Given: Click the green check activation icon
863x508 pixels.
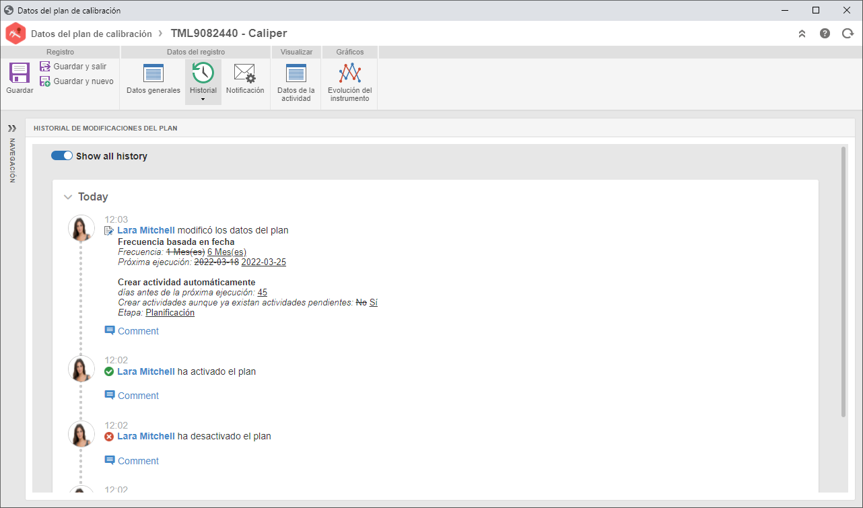Looking at the screenshot, I should pyautogui.click(x=109, y=371).
